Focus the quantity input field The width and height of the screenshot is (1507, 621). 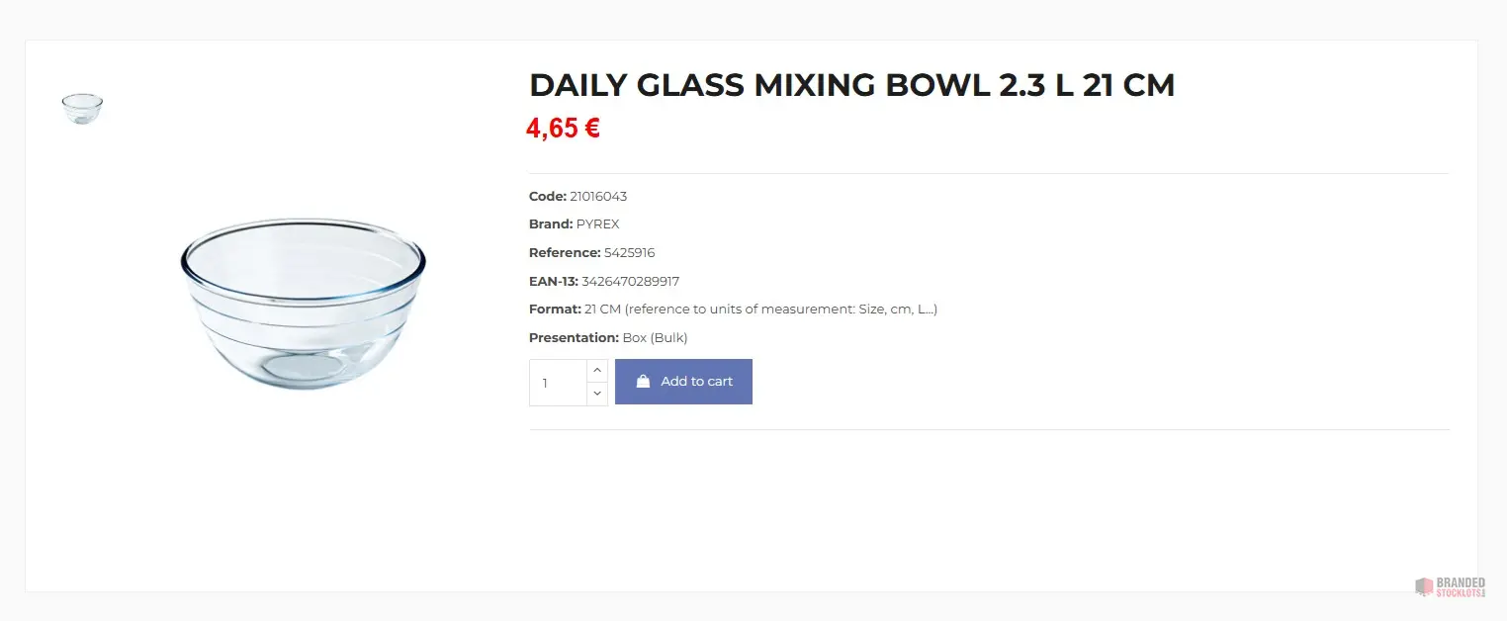(558, 383)
